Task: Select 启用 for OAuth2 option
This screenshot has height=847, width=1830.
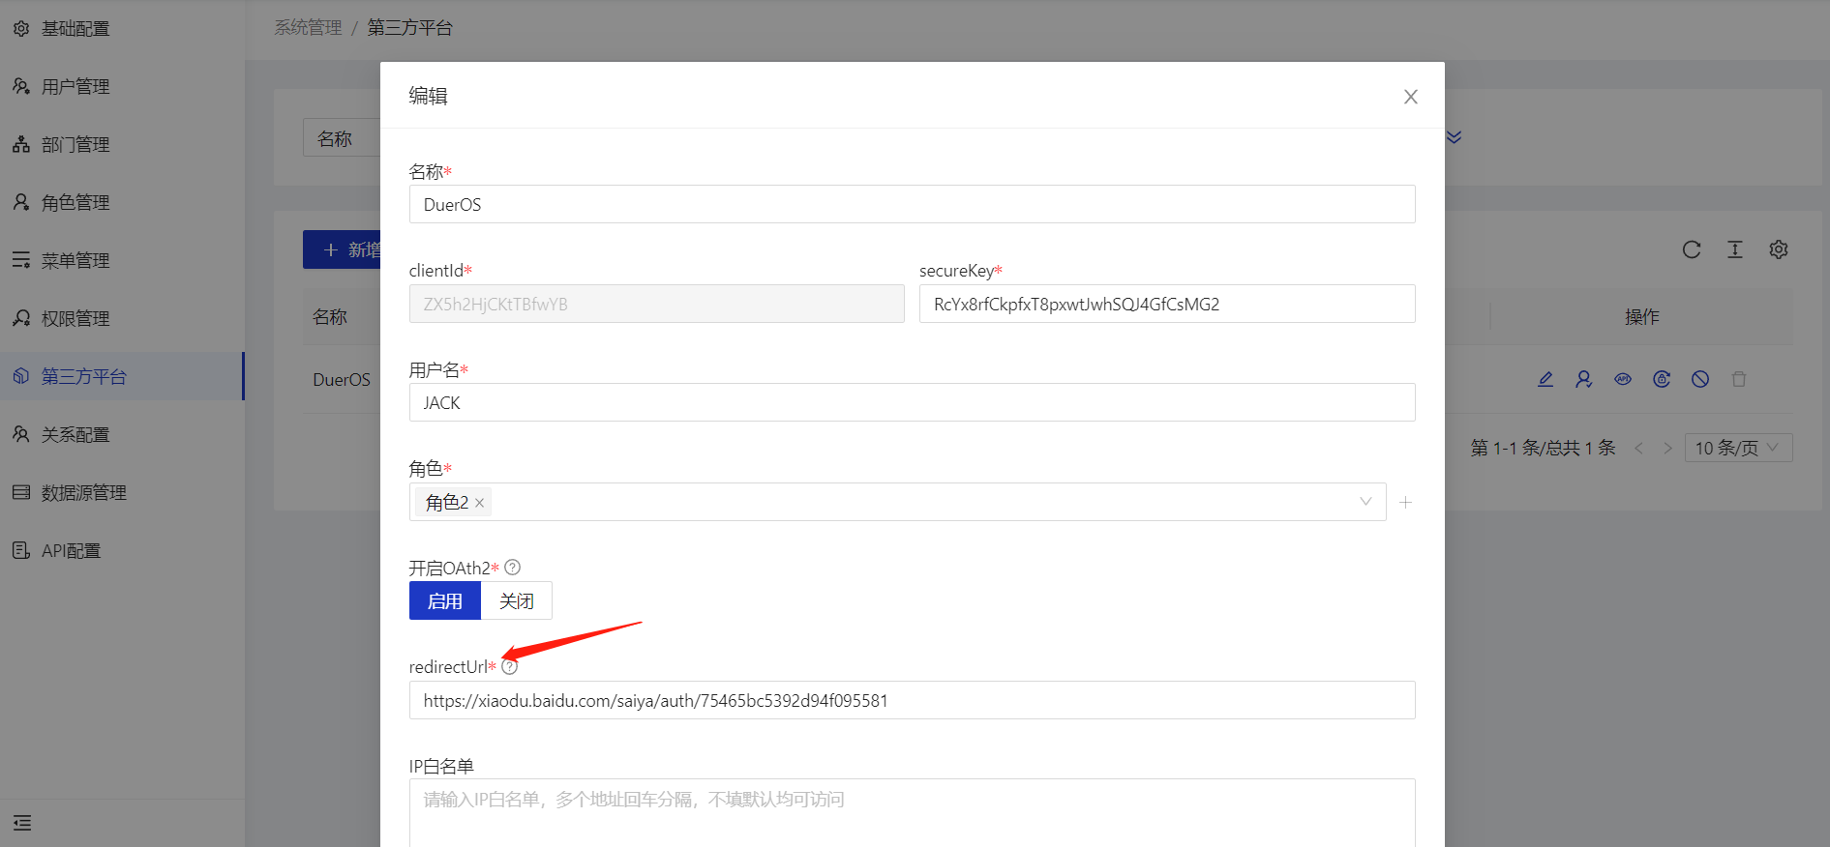Action: point(445,600)
